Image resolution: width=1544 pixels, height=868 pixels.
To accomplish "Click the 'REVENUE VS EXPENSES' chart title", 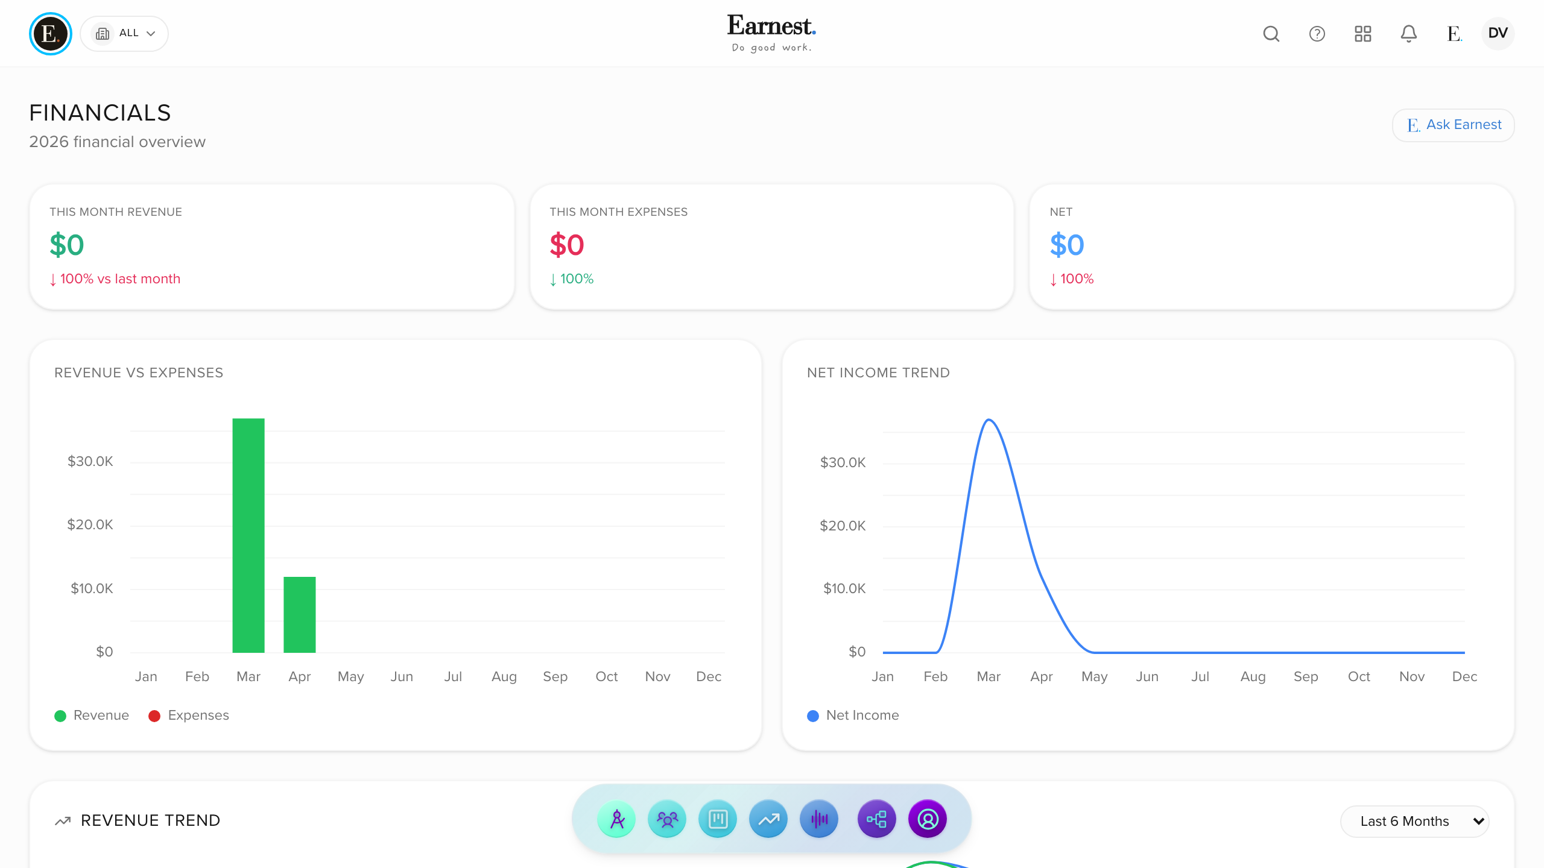I will tap(139, 373).
